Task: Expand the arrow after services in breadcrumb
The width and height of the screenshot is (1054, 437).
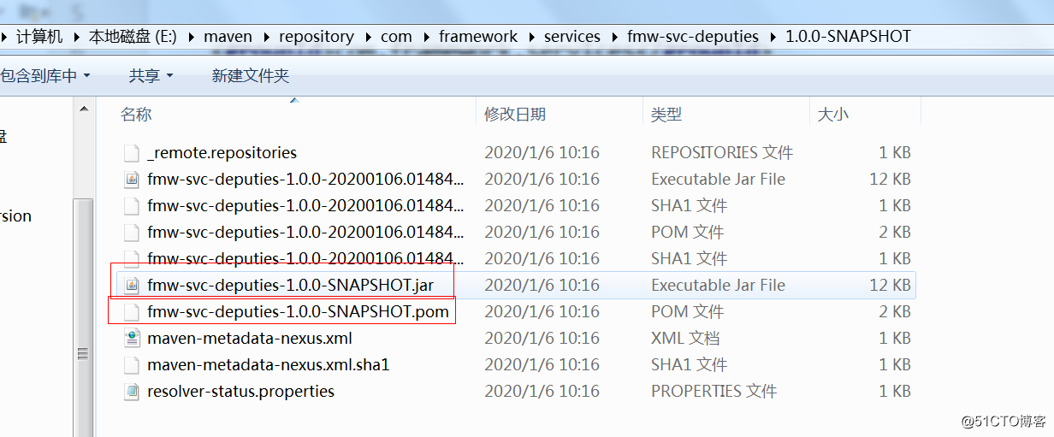Action: pos(613,37)
